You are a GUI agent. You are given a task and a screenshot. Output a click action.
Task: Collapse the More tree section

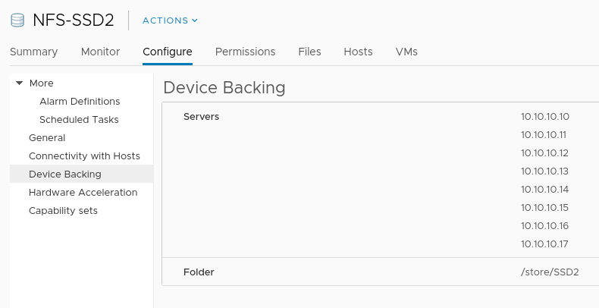(x=19, y=83)
